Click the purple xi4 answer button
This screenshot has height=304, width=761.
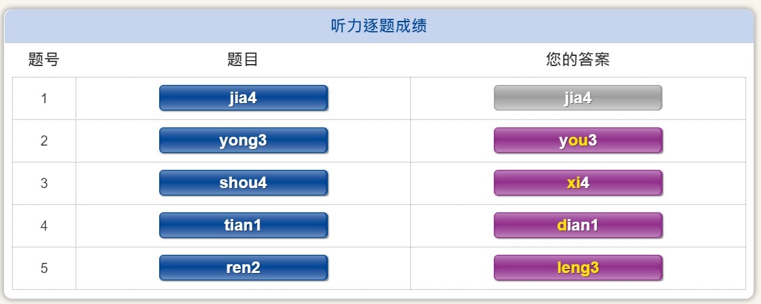(578, 183)
